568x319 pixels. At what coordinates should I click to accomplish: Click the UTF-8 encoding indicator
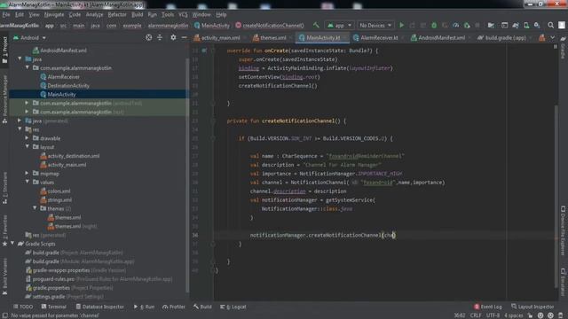pos(493,315)
